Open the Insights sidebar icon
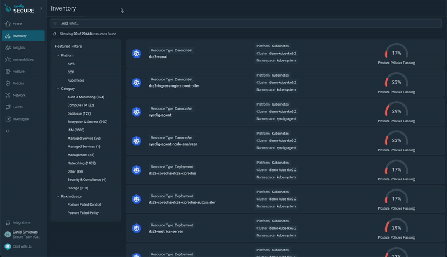The height and width of the screenshot is (257, 447). (x=8, y=47)
